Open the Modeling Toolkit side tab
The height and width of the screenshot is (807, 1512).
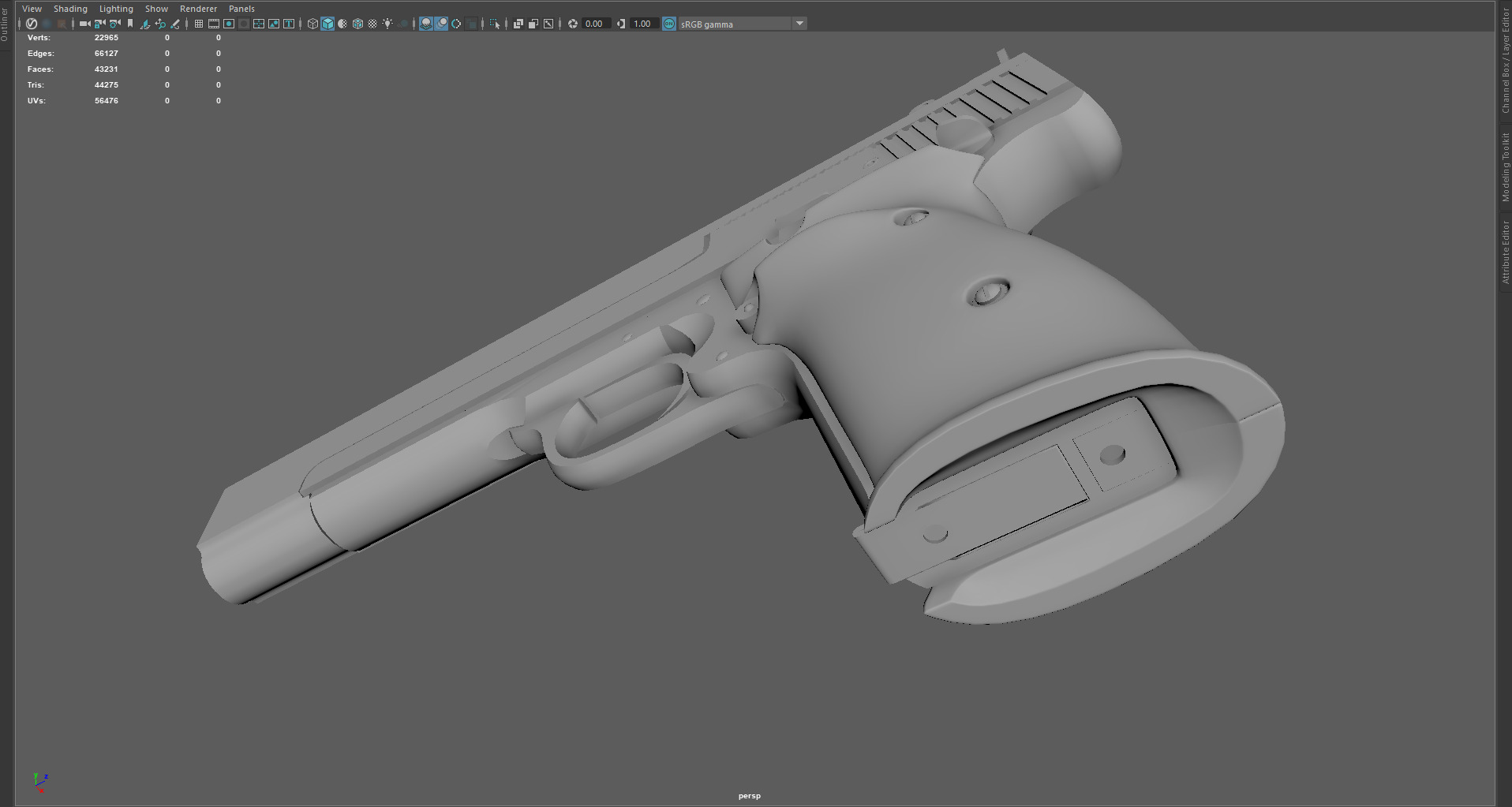coord(1506,167)
